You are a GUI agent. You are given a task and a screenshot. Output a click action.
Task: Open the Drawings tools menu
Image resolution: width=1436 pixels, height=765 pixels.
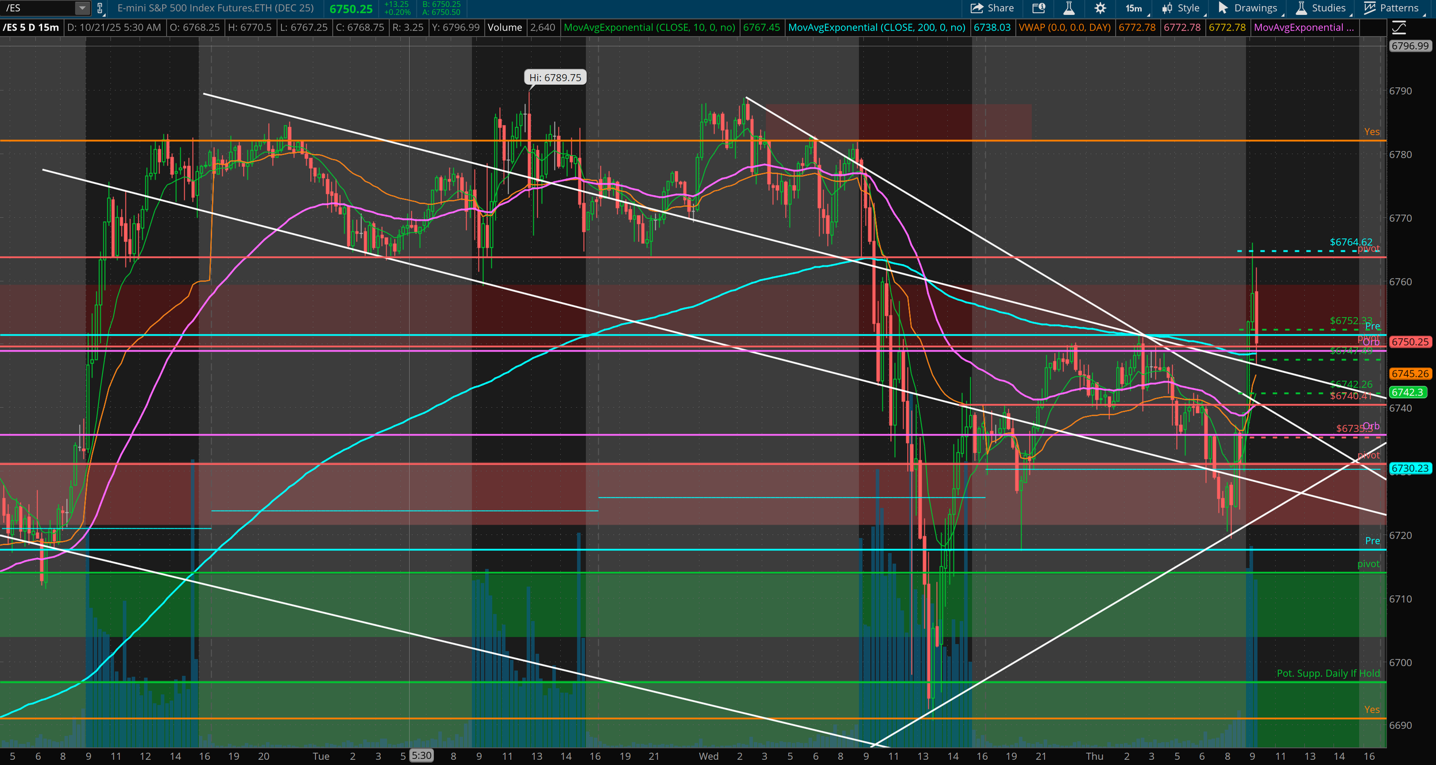[1248, 8]
